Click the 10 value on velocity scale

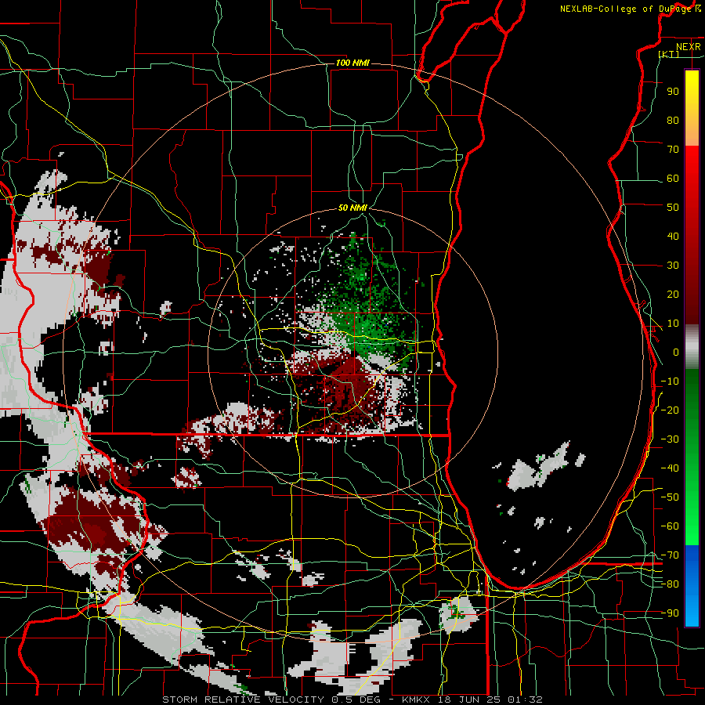(x=673, y=324)
